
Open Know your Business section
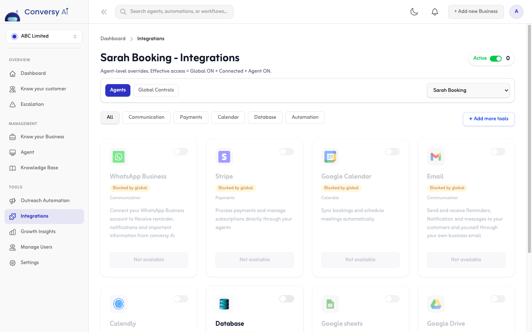coord(44,137)
